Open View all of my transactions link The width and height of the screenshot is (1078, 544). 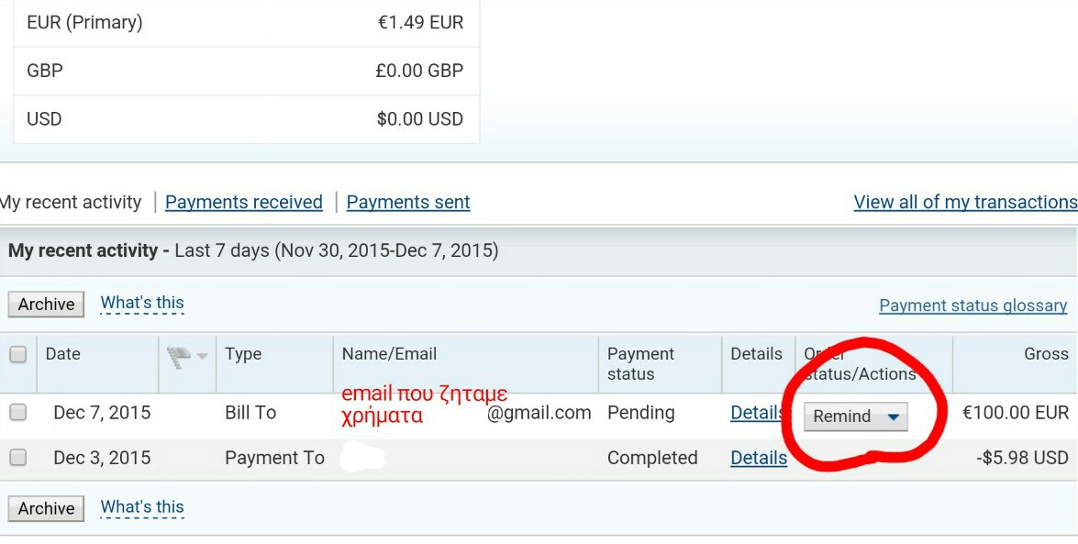point(965,202)
